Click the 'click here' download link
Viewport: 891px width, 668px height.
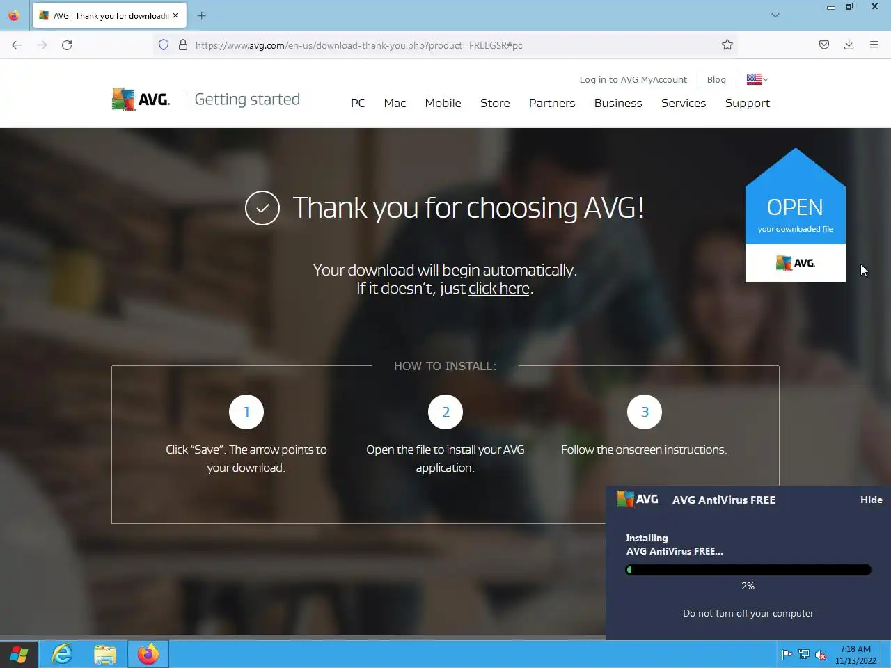[499, 288]
